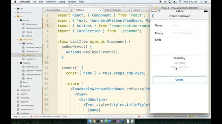This screenshot has height=124, width=222.
Task: Click the updates indicator in status bar
Action: 204,116
